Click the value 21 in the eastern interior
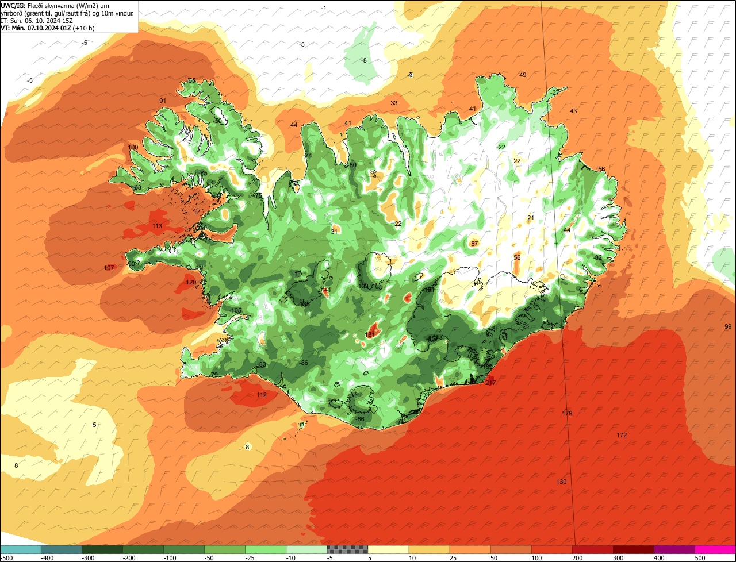 click(531, 218)
